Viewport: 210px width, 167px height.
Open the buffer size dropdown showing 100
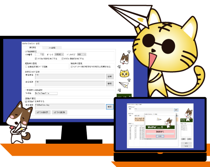point(82,54)
